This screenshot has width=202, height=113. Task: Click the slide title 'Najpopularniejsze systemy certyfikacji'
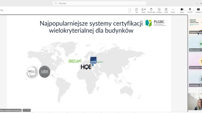click(x=91, y=23)
